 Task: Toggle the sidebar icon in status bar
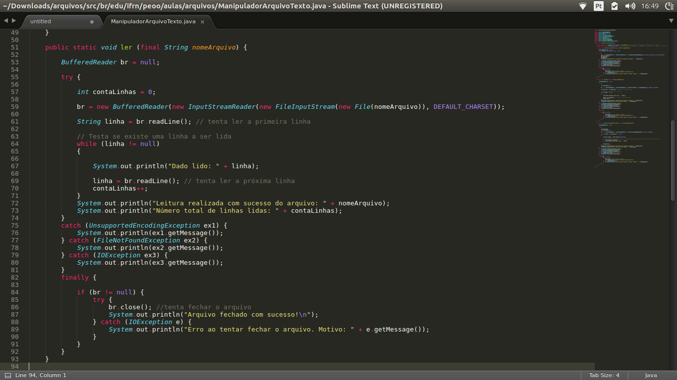[7, 375]
